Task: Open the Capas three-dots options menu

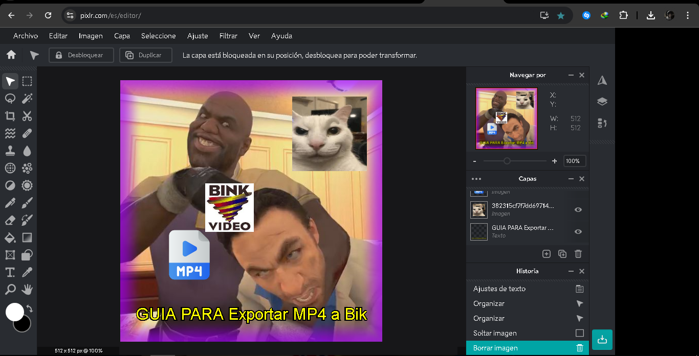Action: pyautogui.click(x=476, y=179)
